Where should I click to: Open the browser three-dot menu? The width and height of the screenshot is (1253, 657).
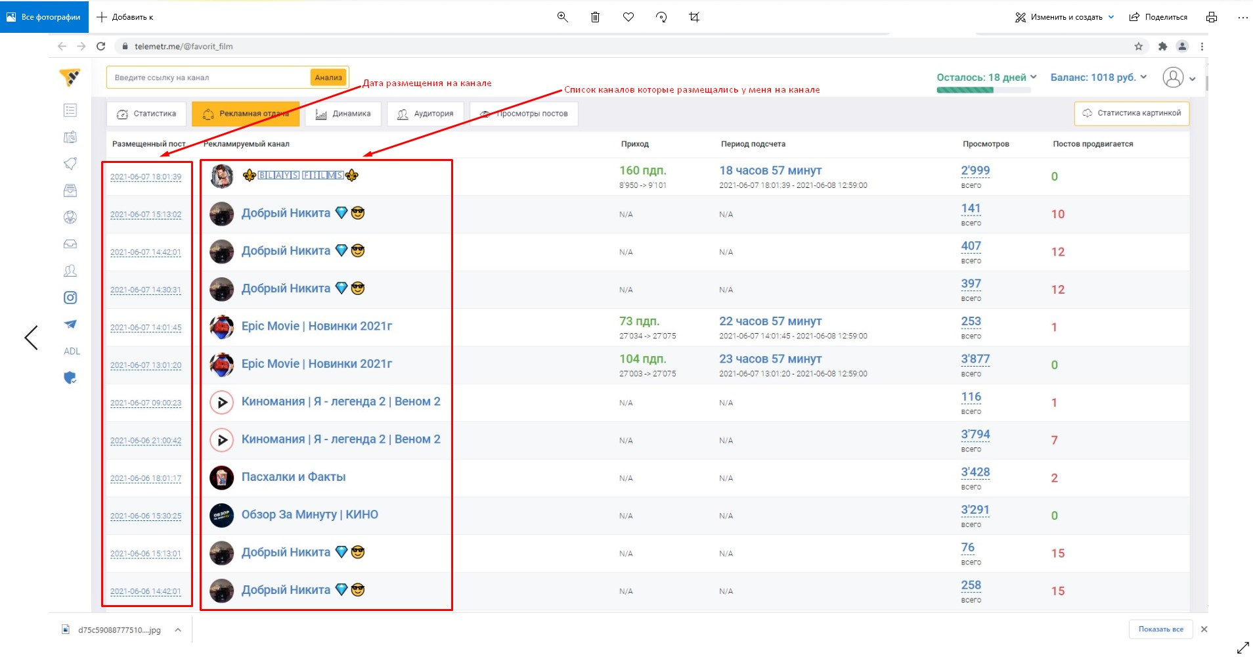pyautogui.click(x=1202, y=46)
